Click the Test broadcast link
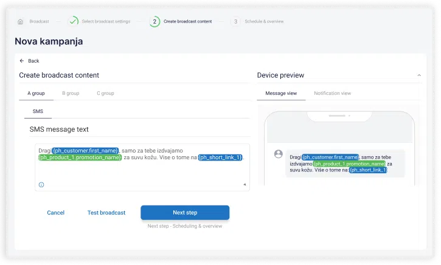 click(106, 213)
